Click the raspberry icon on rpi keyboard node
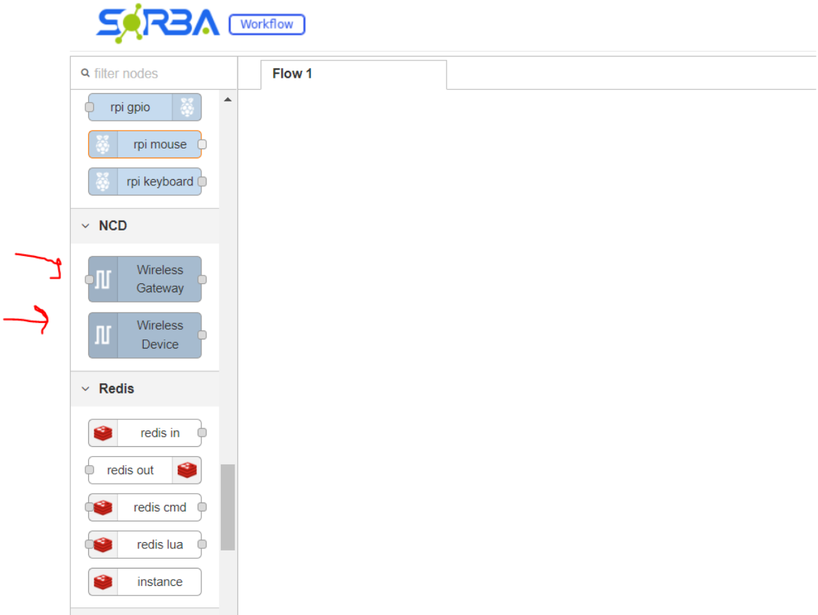The height and width of the screenshot is (615, 818). [103, 182]
